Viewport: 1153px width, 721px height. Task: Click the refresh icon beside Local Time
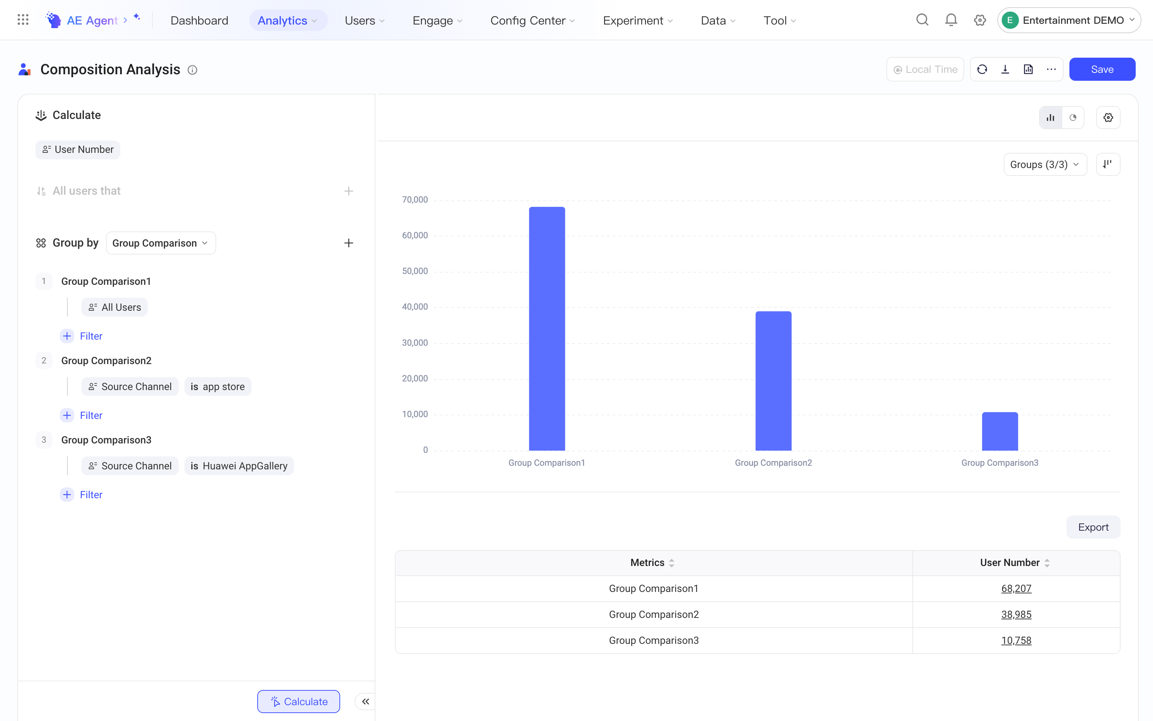[x=982, y=70]
